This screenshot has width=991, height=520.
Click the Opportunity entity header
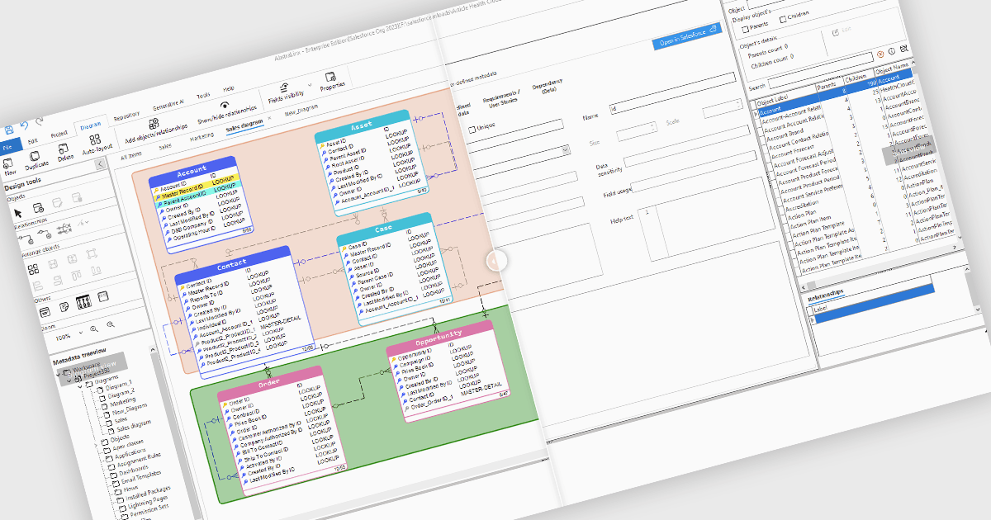coord(439,336)
